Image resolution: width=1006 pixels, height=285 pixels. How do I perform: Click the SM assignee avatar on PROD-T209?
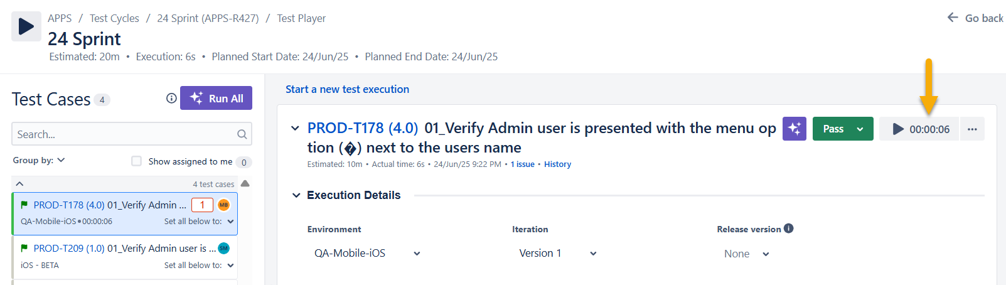point(223,248)
